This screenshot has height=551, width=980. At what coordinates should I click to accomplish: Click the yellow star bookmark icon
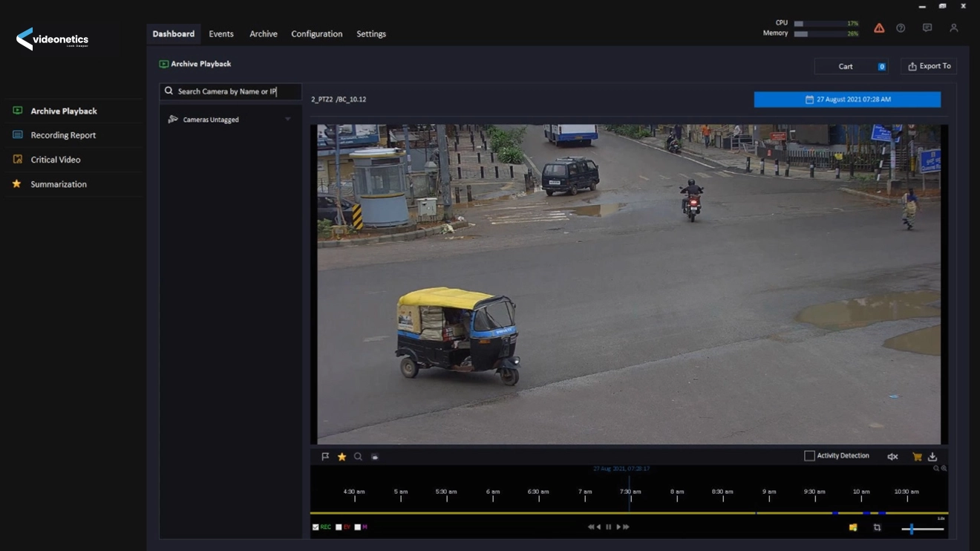point(342,457)
